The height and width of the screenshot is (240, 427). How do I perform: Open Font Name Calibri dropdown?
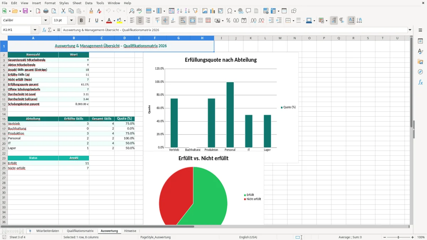(46, 21)
